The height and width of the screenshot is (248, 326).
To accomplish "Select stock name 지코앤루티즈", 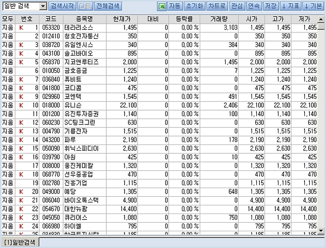I will coord(81,62).
